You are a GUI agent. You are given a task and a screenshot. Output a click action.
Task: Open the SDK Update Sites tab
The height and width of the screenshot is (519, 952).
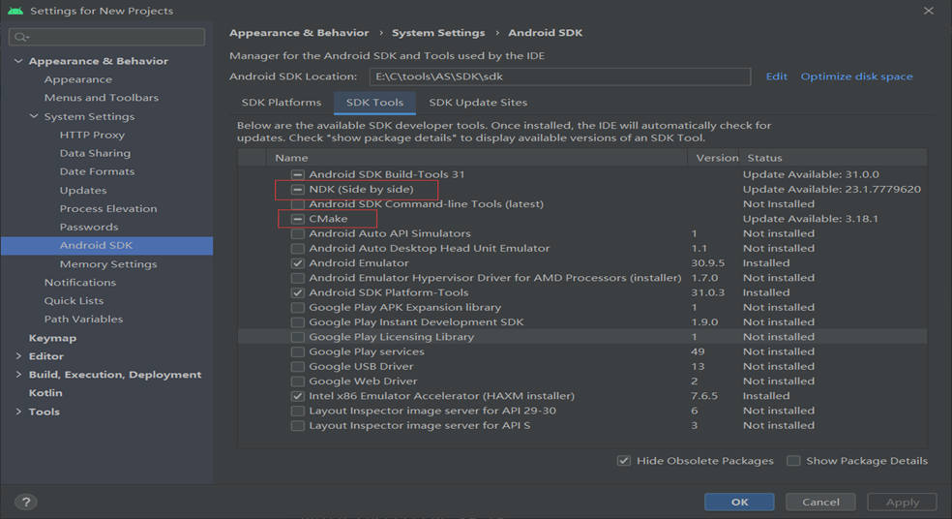pos(478,102)
